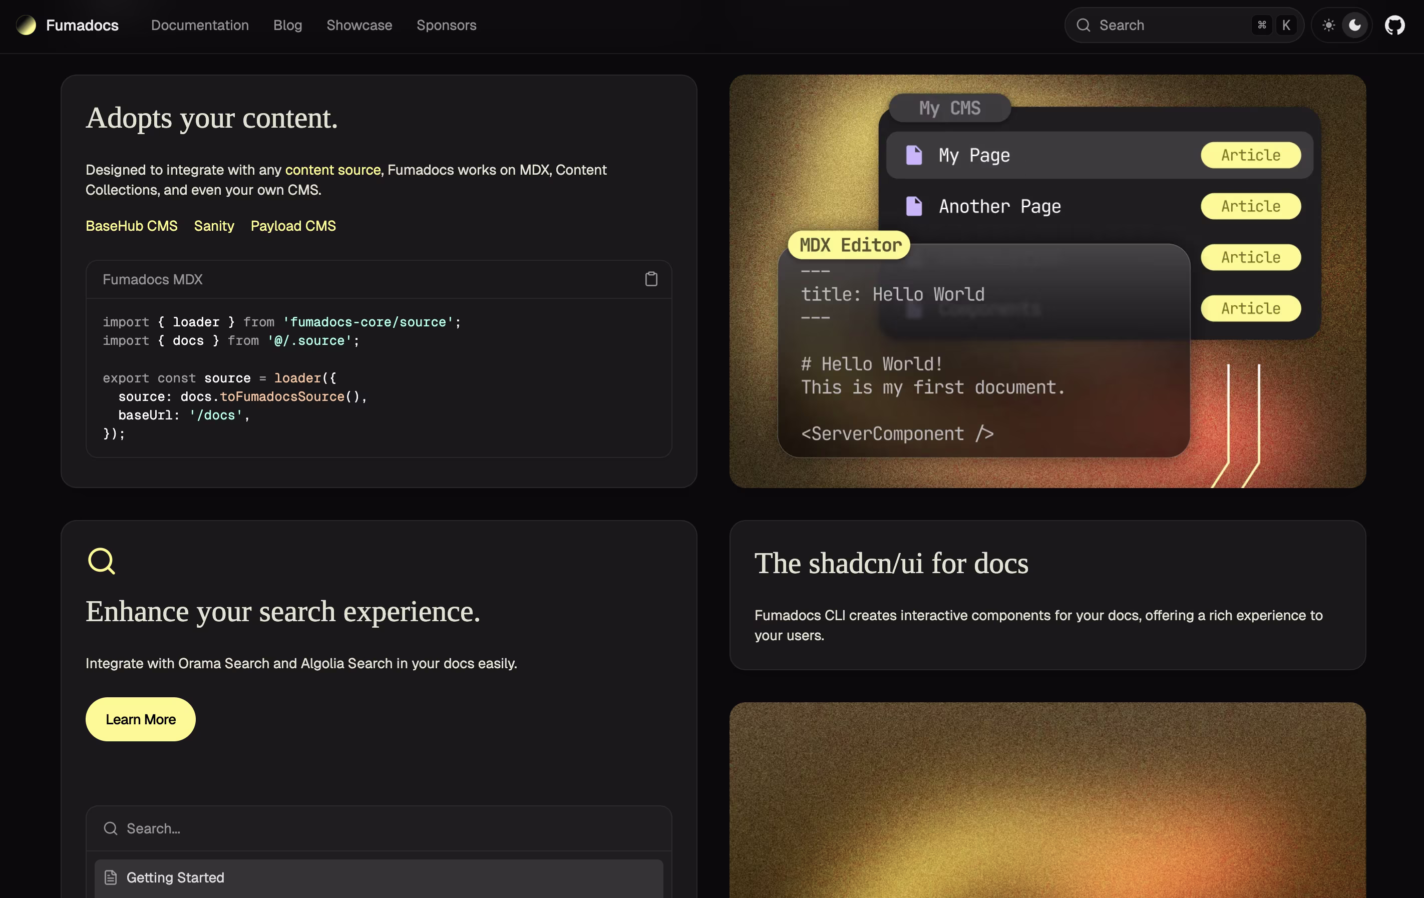This screenshot has height=898, width=1424.
Task: Click the Fumadocs logo icon
Action: coord(26,25)
